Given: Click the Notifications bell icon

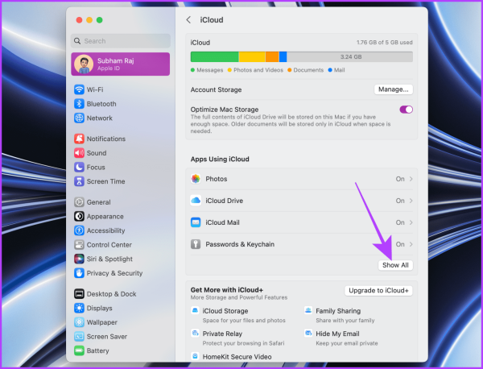Looking at the screenshot, I should (x=79, y=139).
